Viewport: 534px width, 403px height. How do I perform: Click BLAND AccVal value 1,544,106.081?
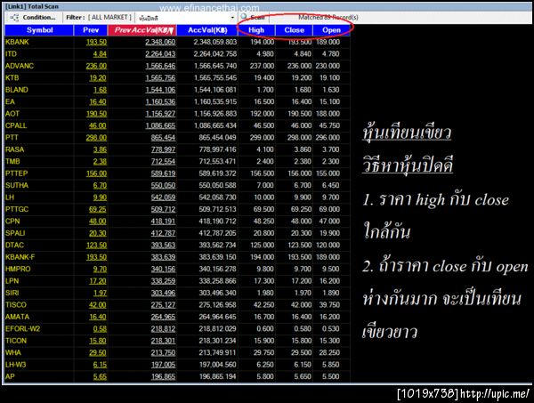(x=215, y=90)
